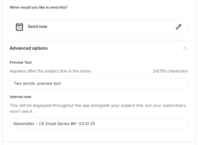Click the internal note description paragraph
Image resolution: width=198 pixels, height=145 pixels.
pyautogui.click(x=98, y=108)
